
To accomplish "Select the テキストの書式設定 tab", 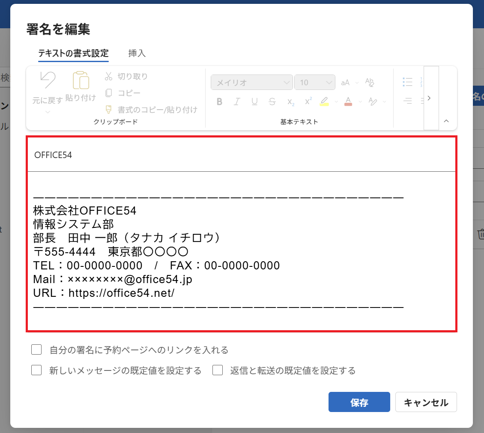I will pos(73,53).
